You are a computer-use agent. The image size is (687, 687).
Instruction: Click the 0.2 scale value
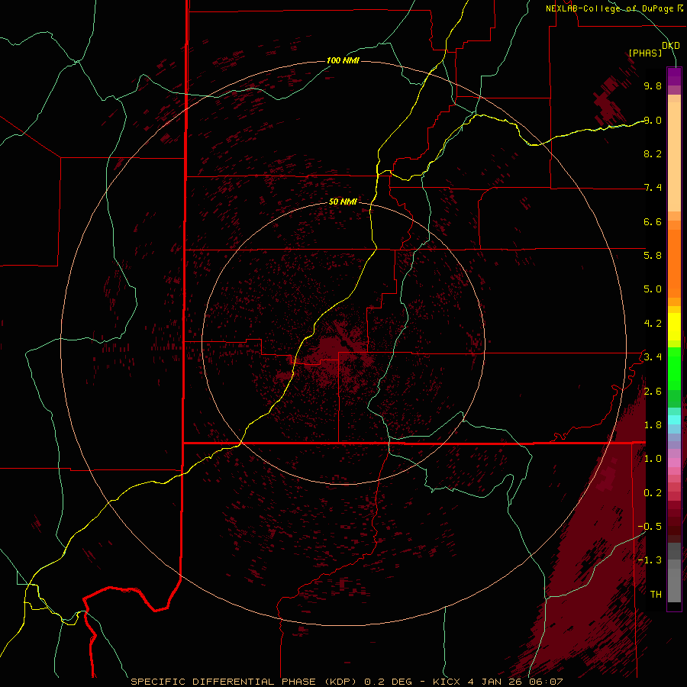pos(653,493)
